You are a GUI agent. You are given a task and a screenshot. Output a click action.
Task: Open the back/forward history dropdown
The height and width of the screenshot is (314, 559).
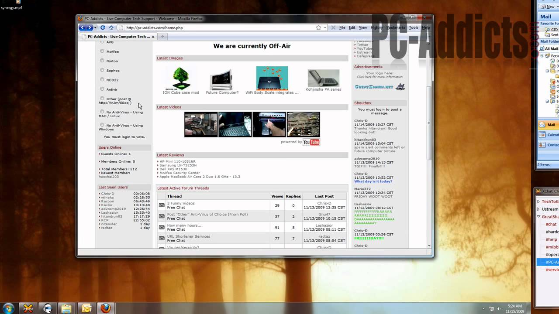coord(96,27)
